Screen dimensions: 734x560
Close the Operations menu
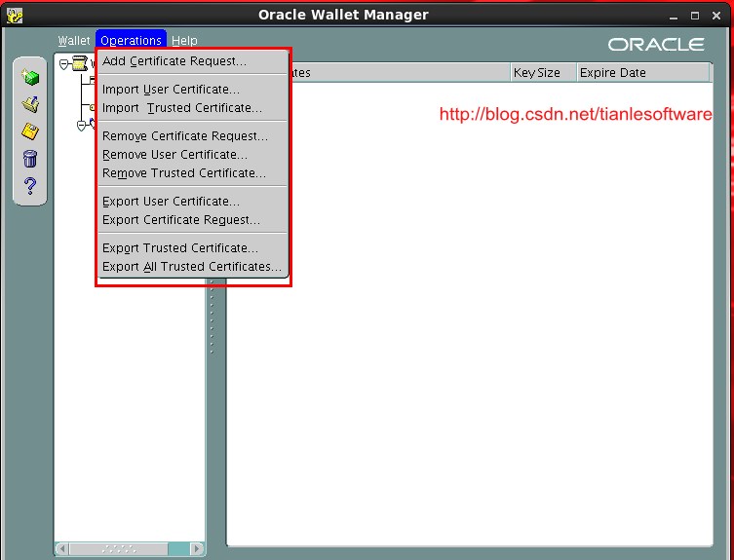131,41
